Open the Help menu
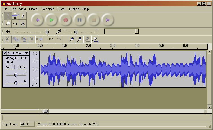Screen dimensions: 213x130 click(x=86, y=9)
